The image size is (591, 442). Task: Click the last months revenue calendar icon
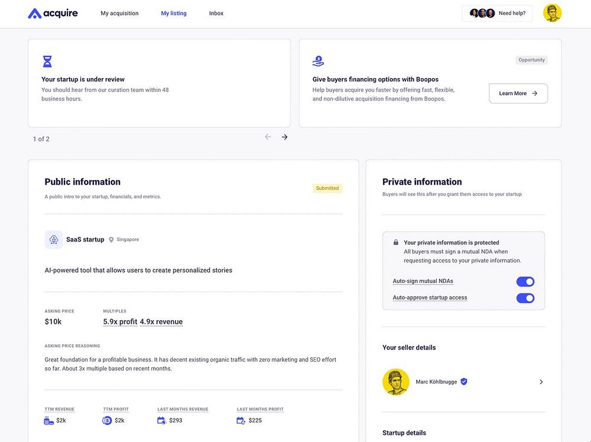(x=162, y=421)
